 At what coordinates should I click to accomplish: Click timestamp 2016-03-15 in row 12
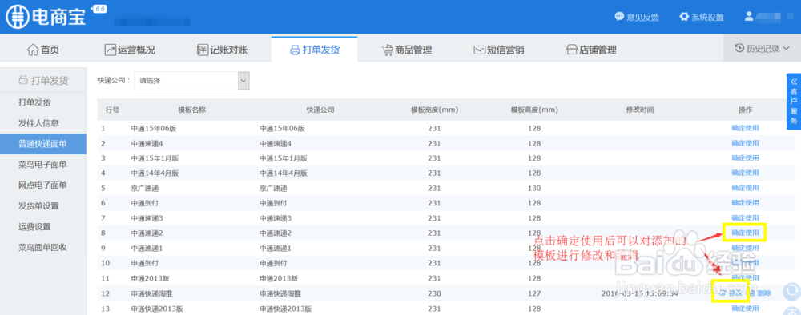click(639, 293)
